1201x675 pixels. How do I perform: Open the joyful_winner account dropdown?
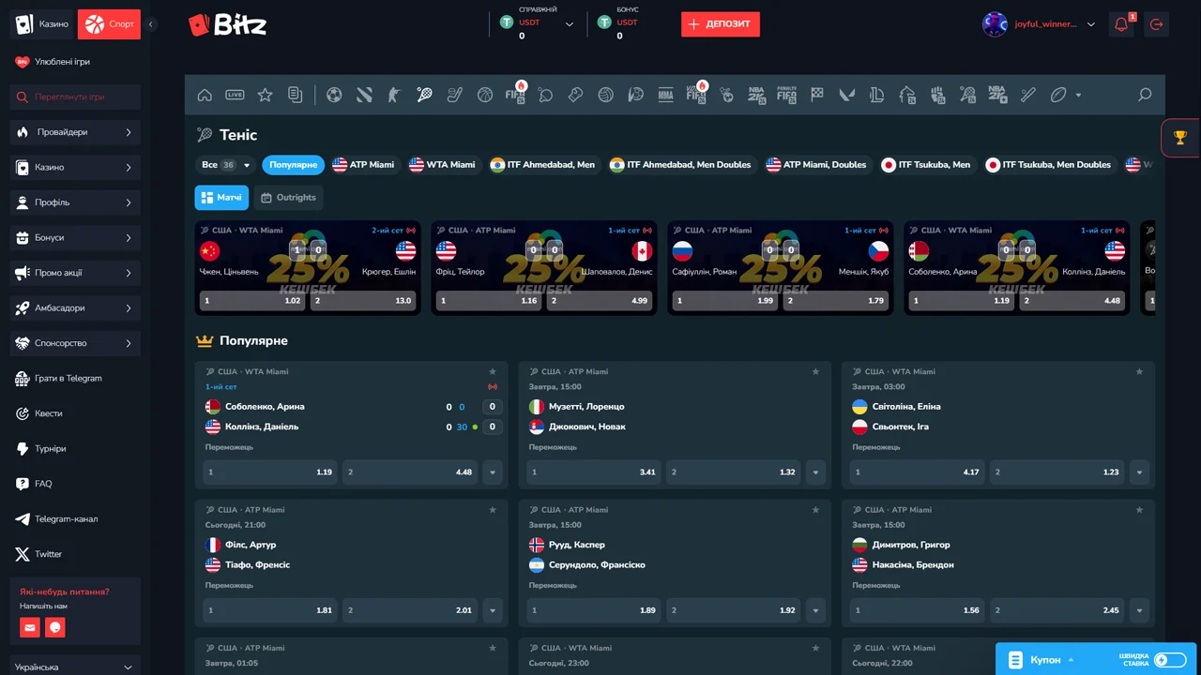1090,24
